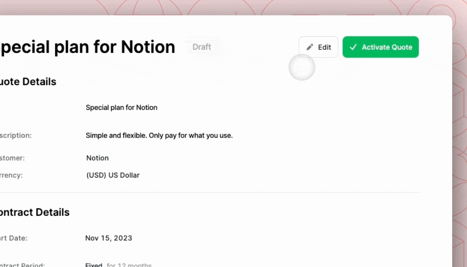Click the Activate Quote button

[381, 47]
